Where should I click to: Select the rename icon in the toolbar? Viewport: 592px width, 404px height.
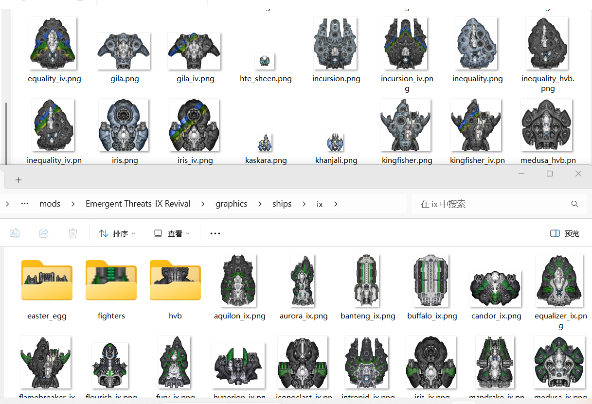15,233
